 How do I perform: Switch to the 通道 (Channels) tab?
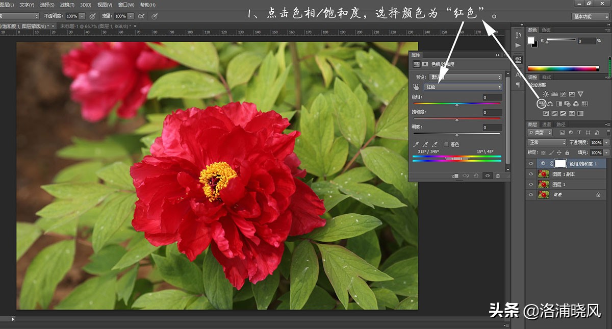(546, 124)
